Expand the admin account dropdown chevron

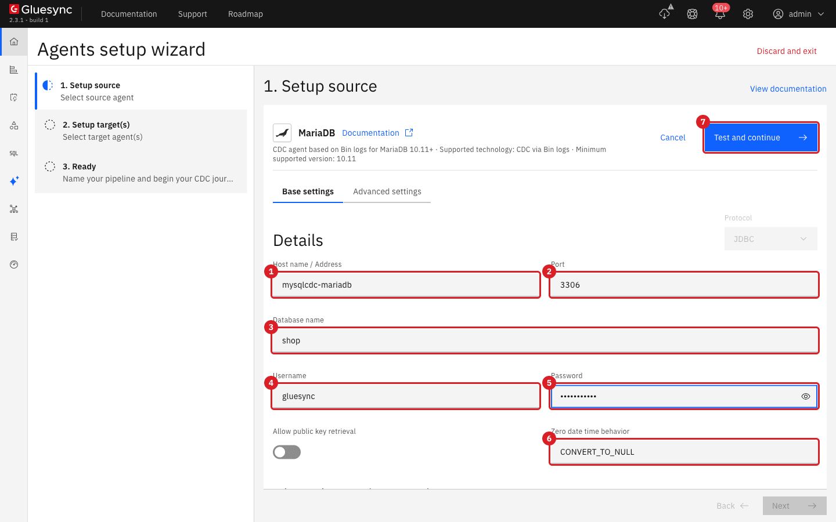point(821,14)
